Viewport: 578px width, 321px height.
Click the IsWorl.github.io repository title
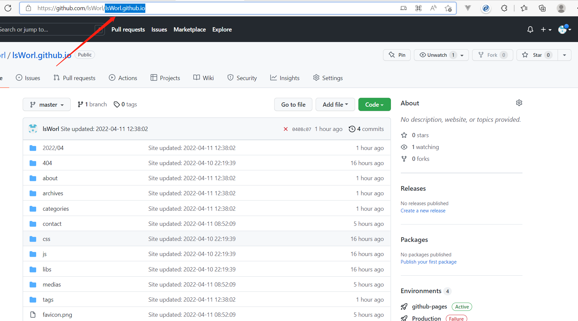click(x=42, y=55)
